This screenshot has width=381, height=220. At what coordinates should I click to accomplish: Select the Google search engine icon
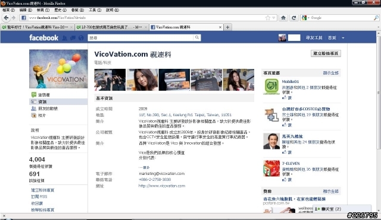[x=304, y=18]
